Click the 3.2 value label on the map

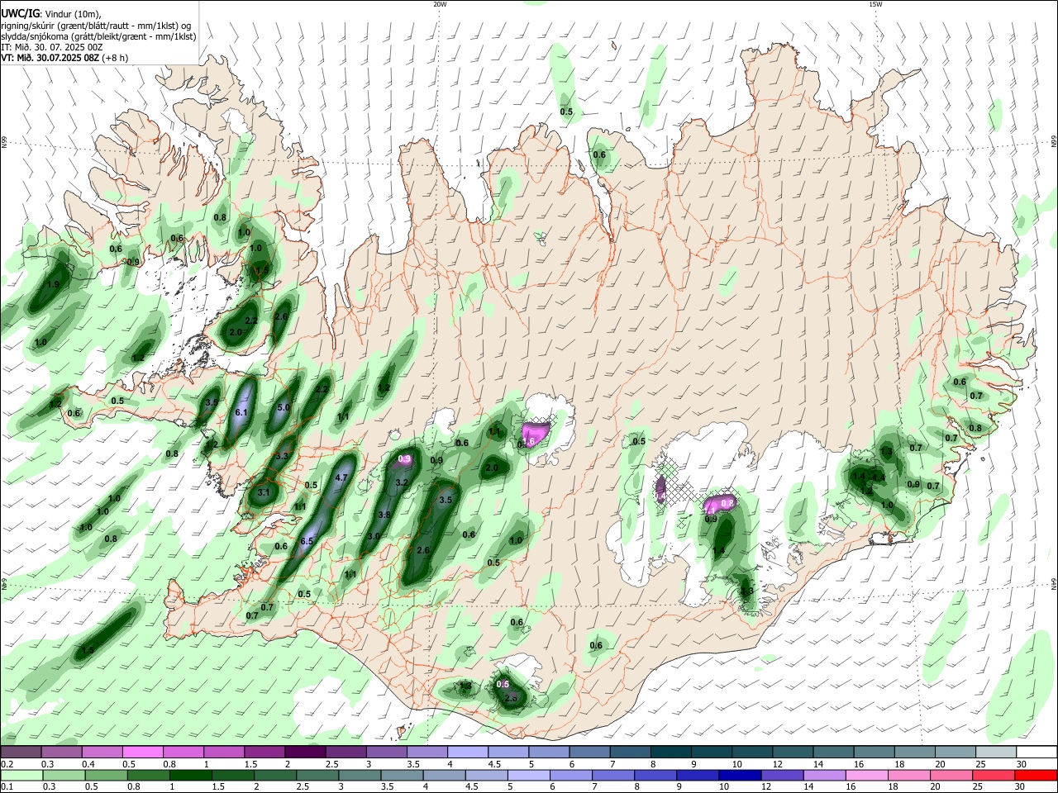[403, 482]
